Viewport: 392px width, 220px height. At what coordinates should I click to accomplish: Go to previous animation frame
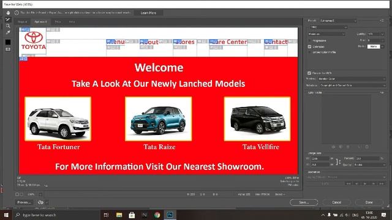356,183
